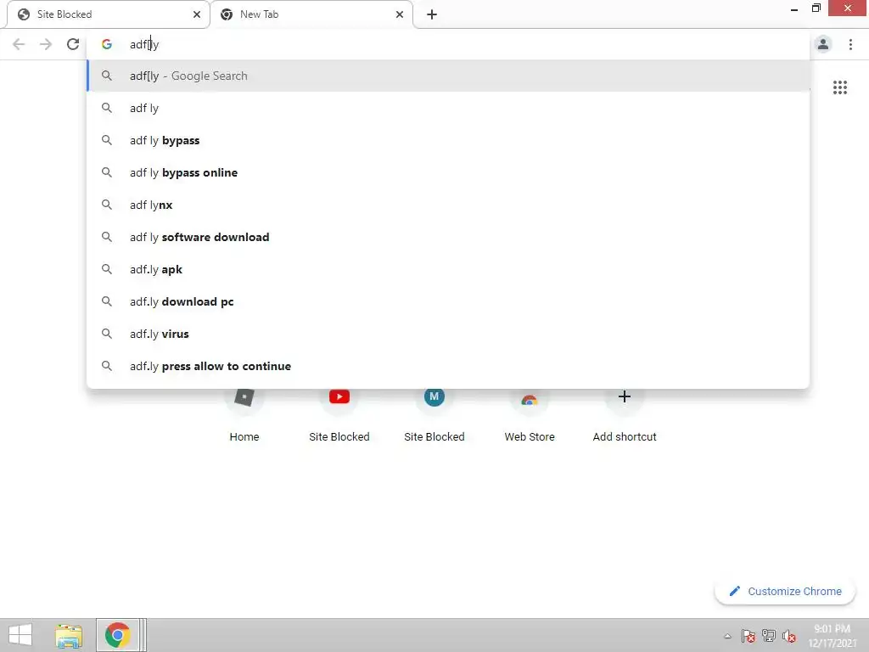Choose 'adf ly bypass' suggestion
The height and width of the screenshot is (652, 869).
point(448,140)
